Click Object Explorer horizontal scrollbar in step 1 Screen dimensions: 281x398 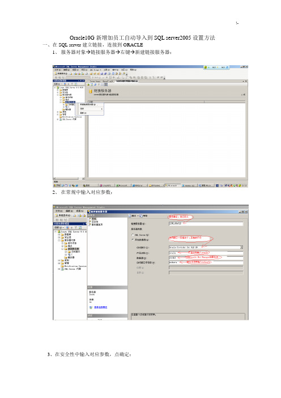coord(69,178)
